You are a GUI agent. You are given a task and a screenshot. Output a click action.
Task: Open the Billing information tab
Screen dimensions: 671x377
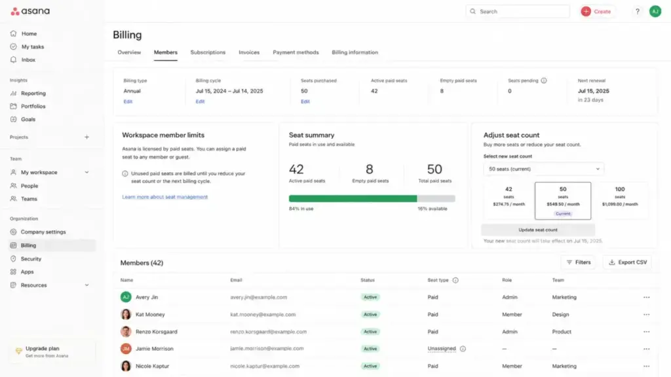355,52
